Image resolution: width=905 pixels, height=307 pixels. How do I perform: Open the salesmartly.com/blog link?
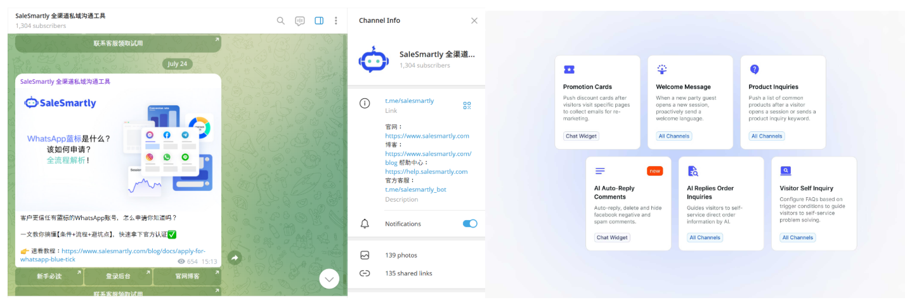428,158
